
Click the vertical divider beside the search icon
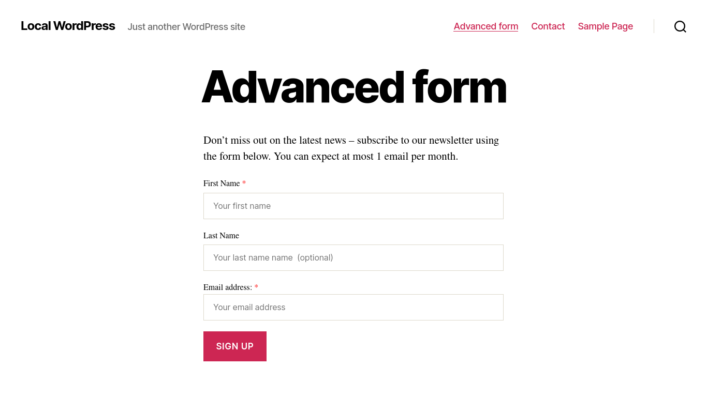654,26
